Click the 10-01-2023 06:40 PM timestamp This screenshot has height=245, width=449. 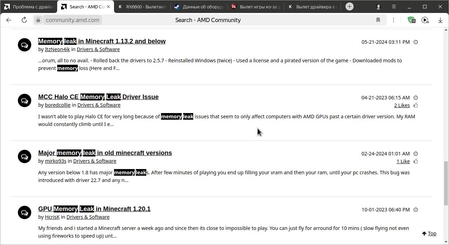pos(386,210)
